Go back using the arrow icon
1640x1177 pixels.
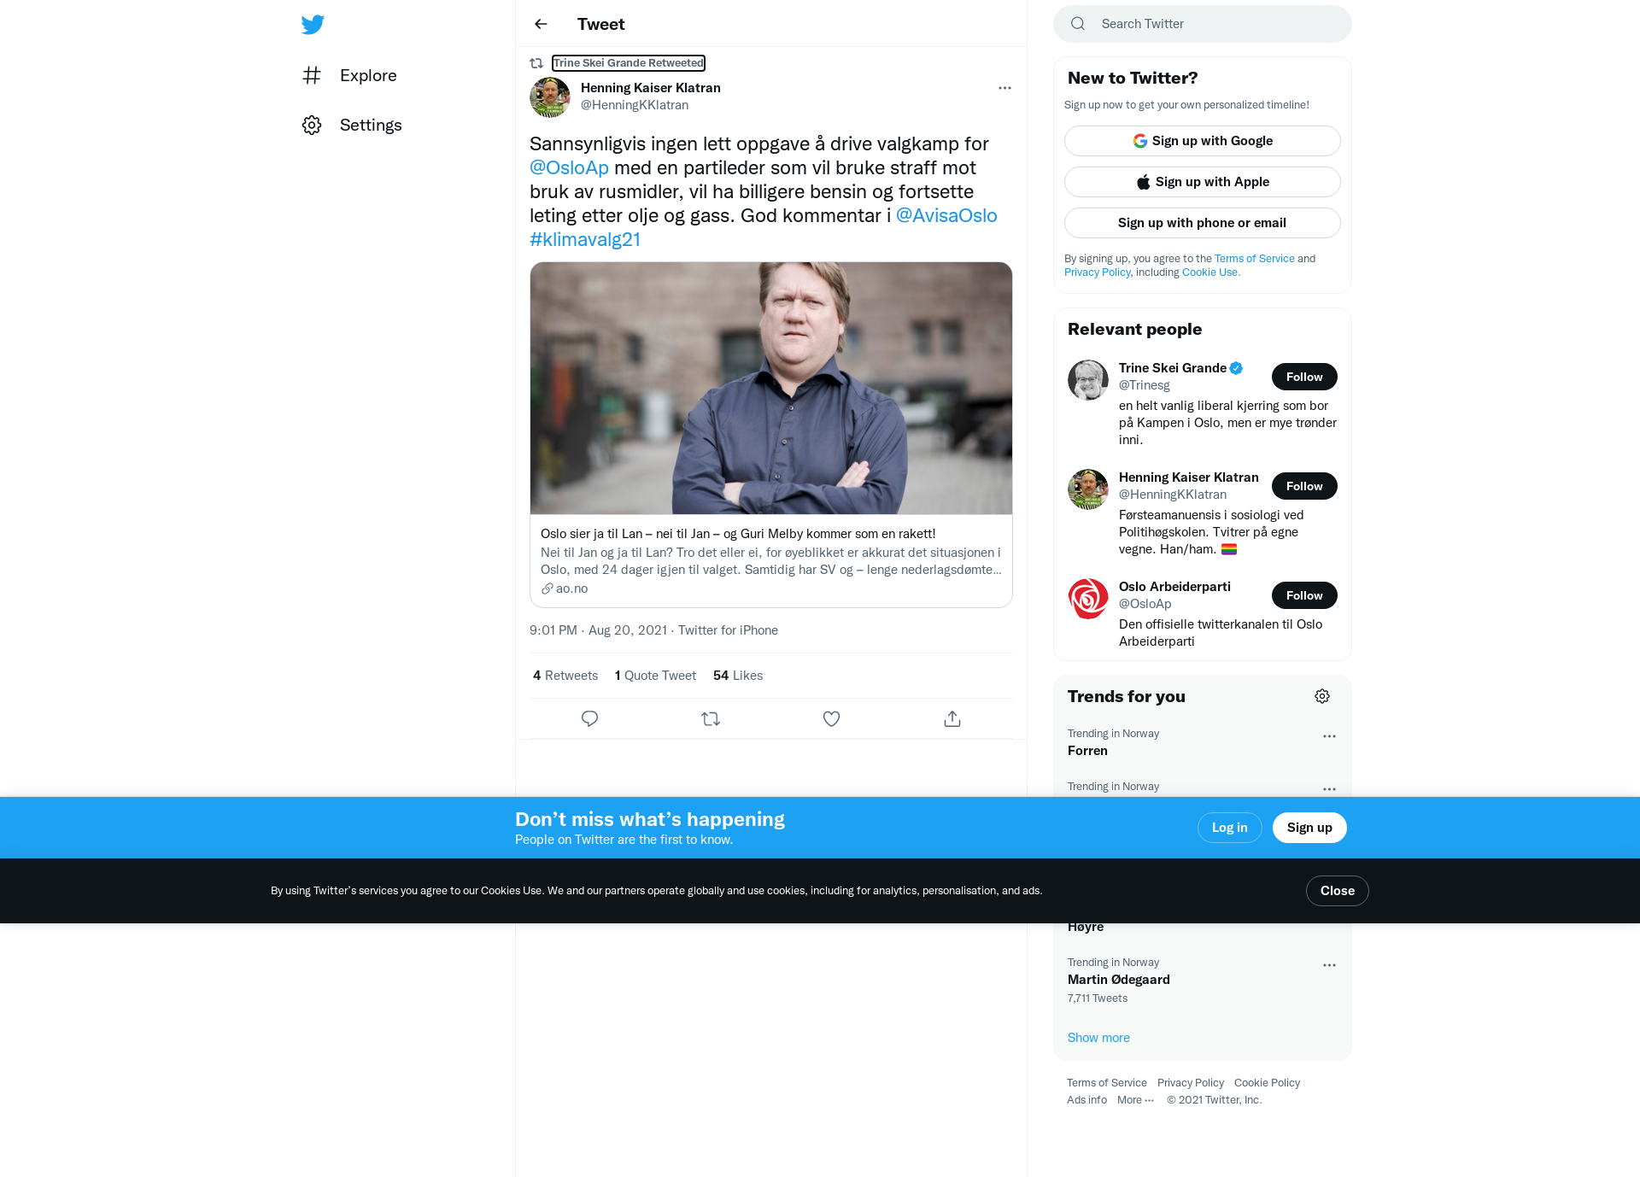[x=541, y=24]
